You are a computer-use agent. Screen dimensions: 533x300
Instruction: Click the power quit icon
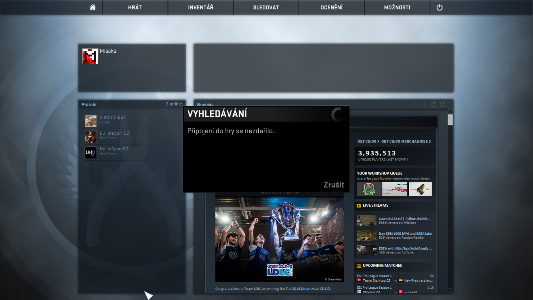point(439,7)
